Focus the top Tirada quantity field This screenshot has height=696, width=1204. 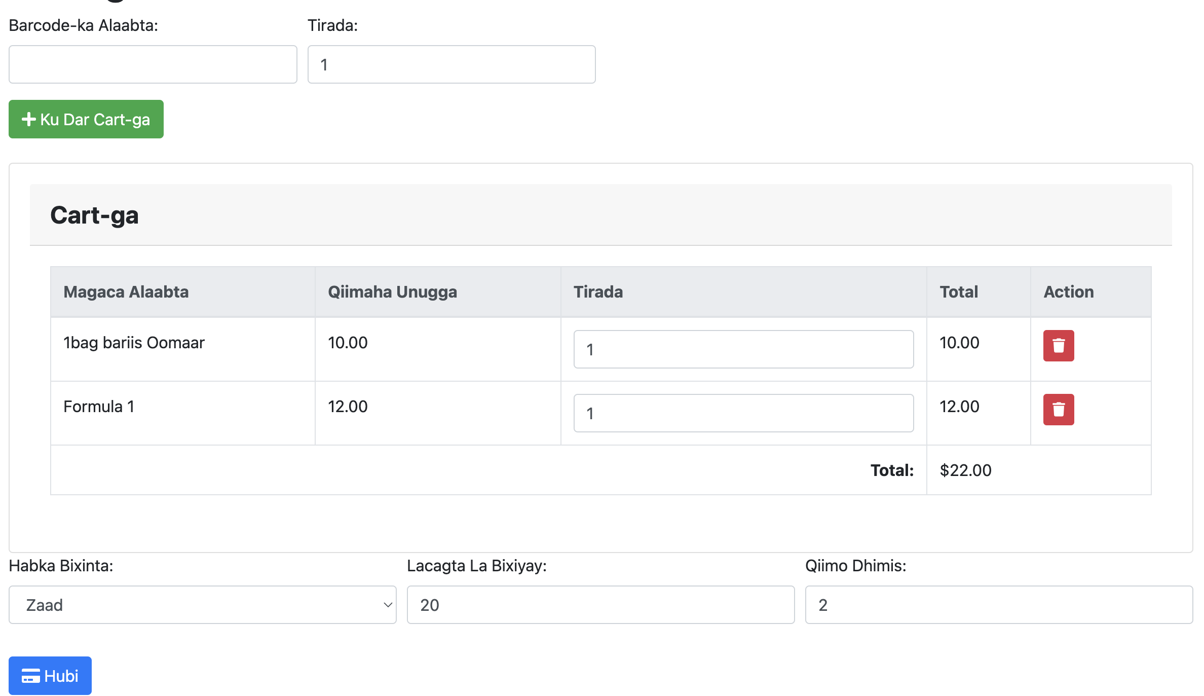click(x=451, y=64)
